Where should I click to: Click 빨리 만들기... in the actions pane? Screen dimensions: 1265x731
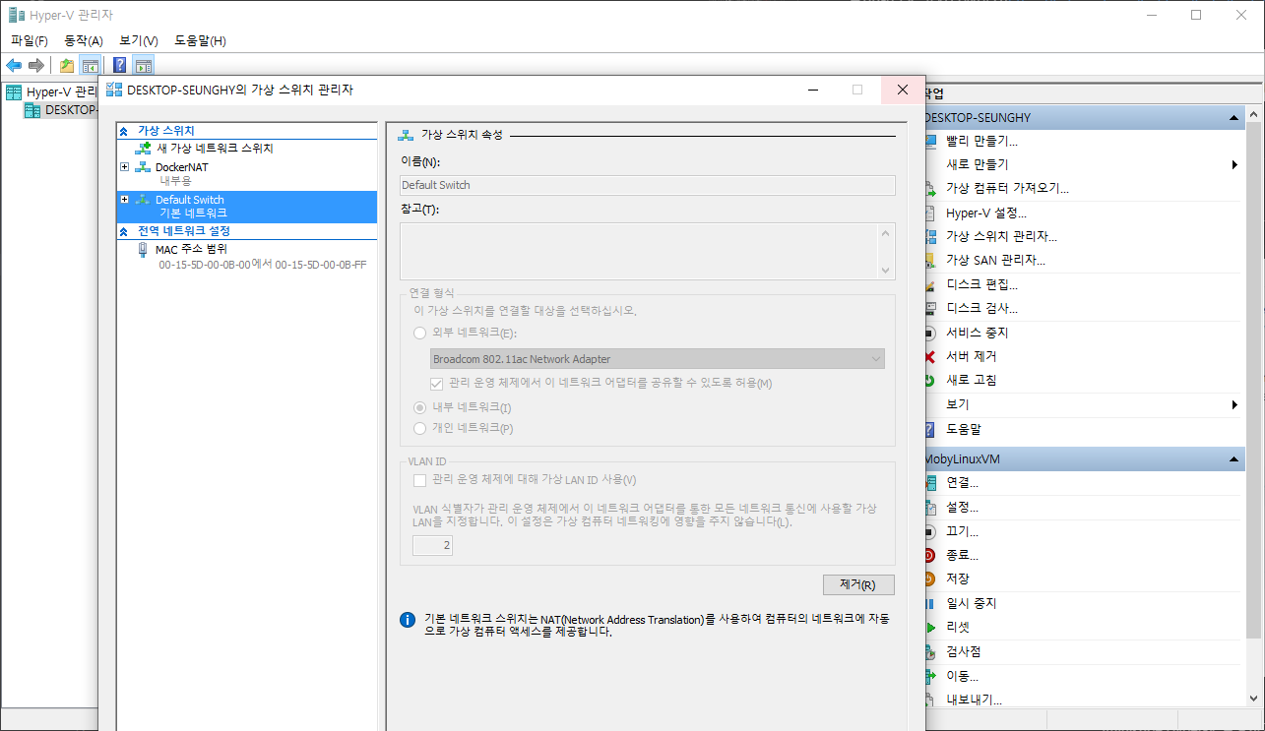pyautogui.click(x=981, y=141)
